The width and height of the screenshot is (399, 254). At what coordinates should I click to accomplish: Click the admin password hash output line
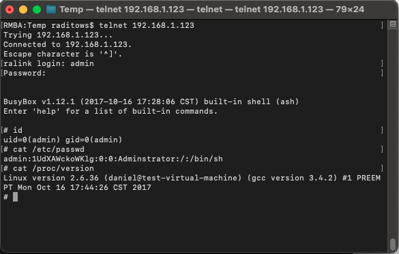click(x=113, y=159)
